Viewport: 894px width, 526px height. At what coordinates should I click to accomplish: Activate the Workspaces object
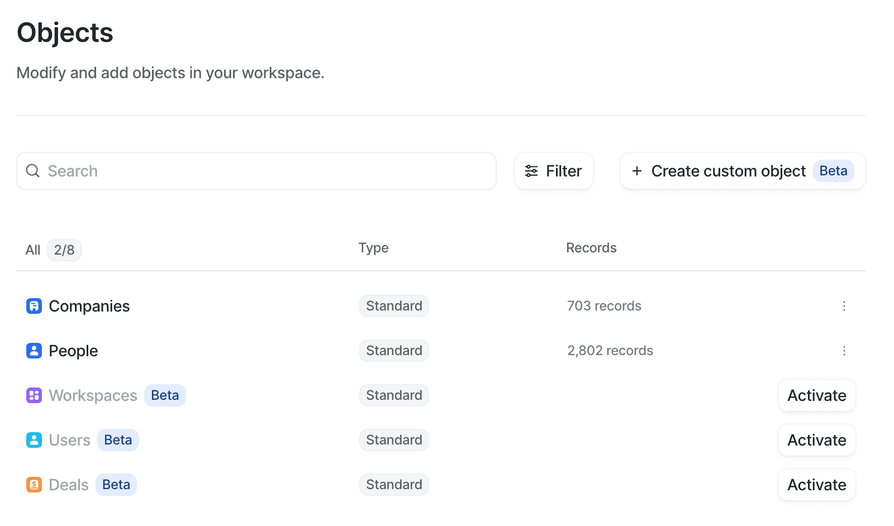point(816,395)
